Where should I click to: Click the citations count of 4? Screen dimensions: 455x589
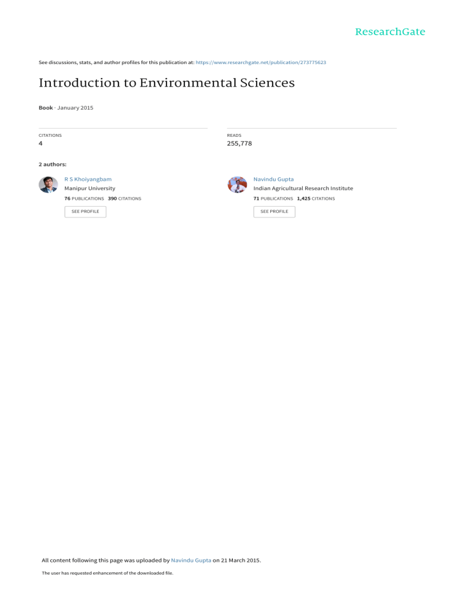coord(40,143)
